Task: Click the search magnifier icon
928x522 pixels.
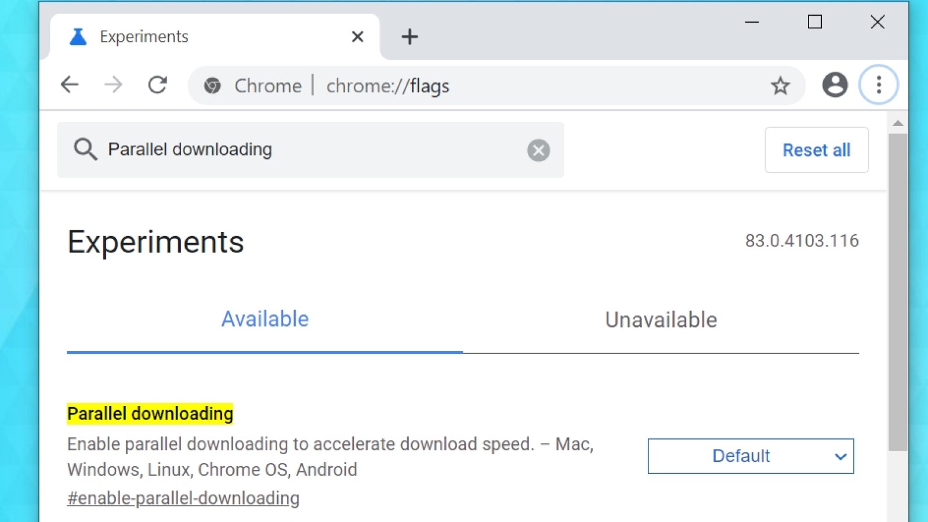Action: (85, 150)
